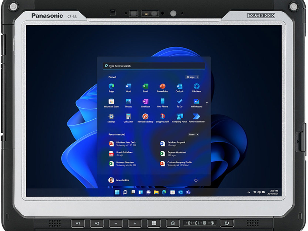308x231 pixels.
Task: Open File Explorer from the taskbar
Action: coord(156,192)
